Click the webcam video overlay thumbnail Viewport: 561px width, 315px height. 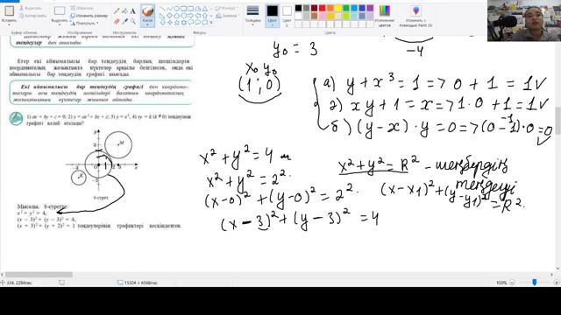(524, 21)
